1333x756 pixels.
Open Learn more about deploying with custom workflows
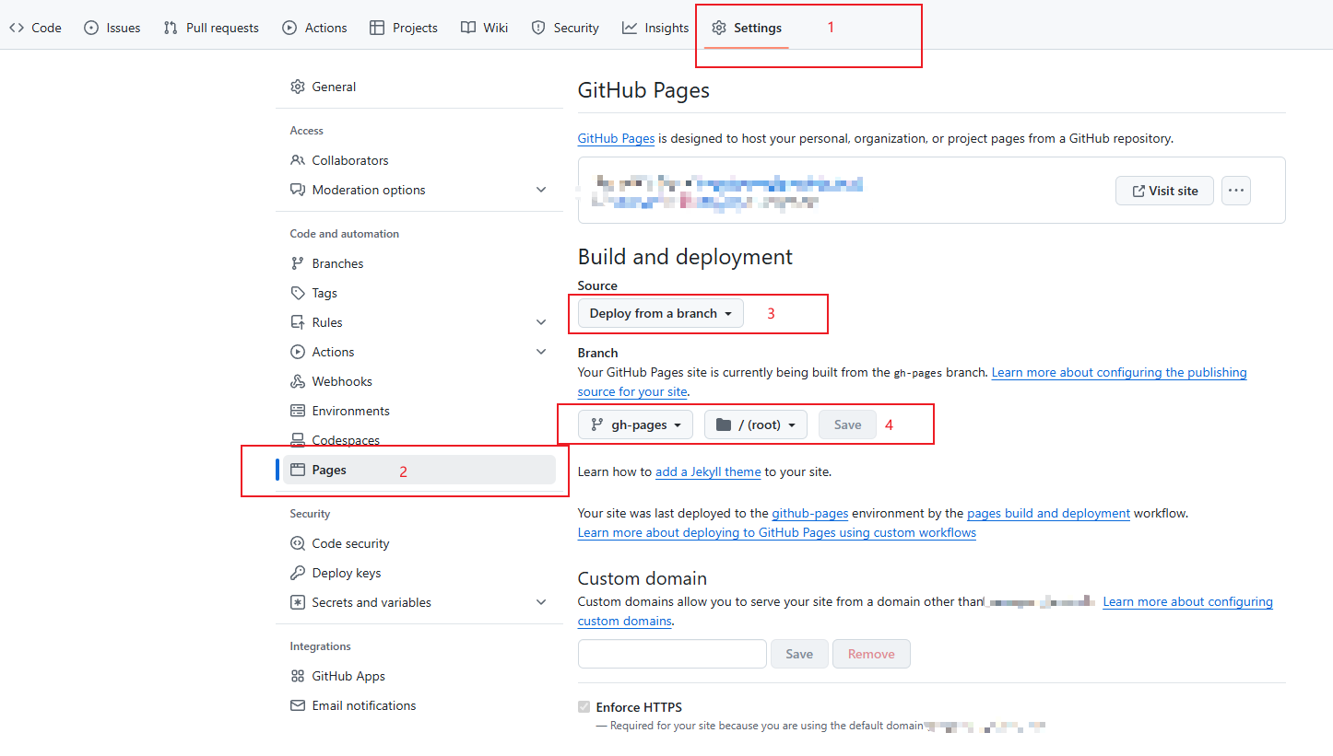tap(777, 532)
